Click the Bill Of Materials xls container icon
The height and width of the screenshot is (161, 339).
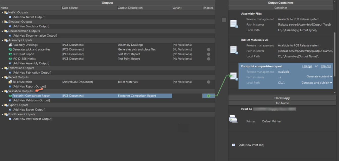click(x=234, y=50)
